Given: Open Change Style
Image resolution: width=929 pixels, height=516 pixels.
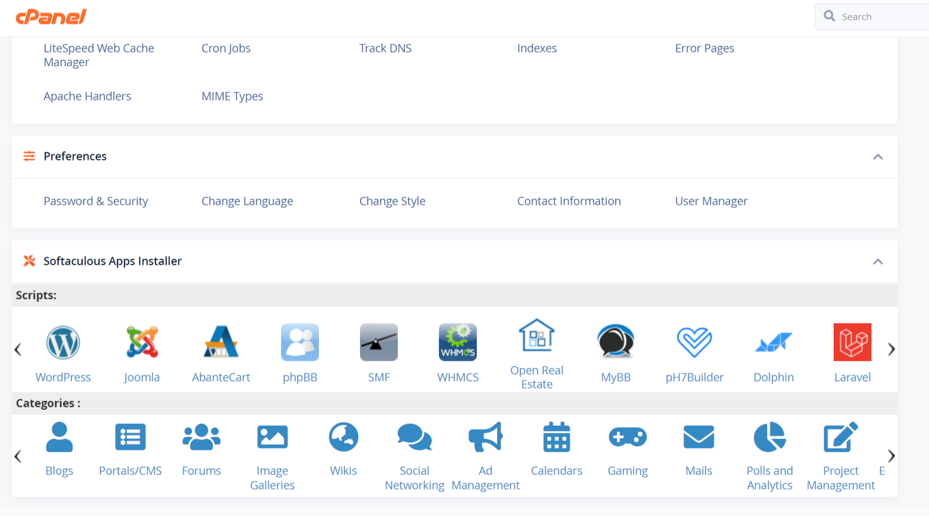Looking at the screenshot, I should (x=392, y=201).
